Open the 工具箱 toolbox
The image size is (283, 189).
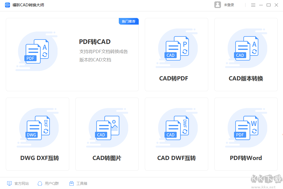[78, 183]
